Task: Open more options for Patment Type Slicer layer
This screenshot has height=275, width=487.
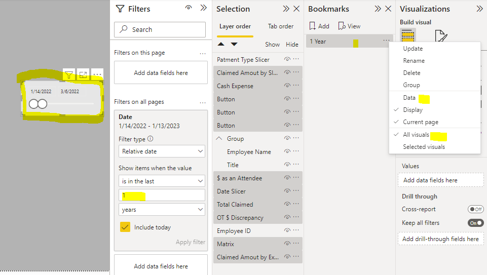Action: (x=296, y=59)
